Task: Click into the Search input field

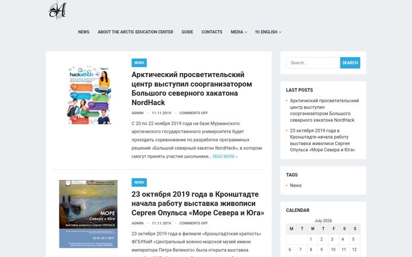Action: click(313, 63)
